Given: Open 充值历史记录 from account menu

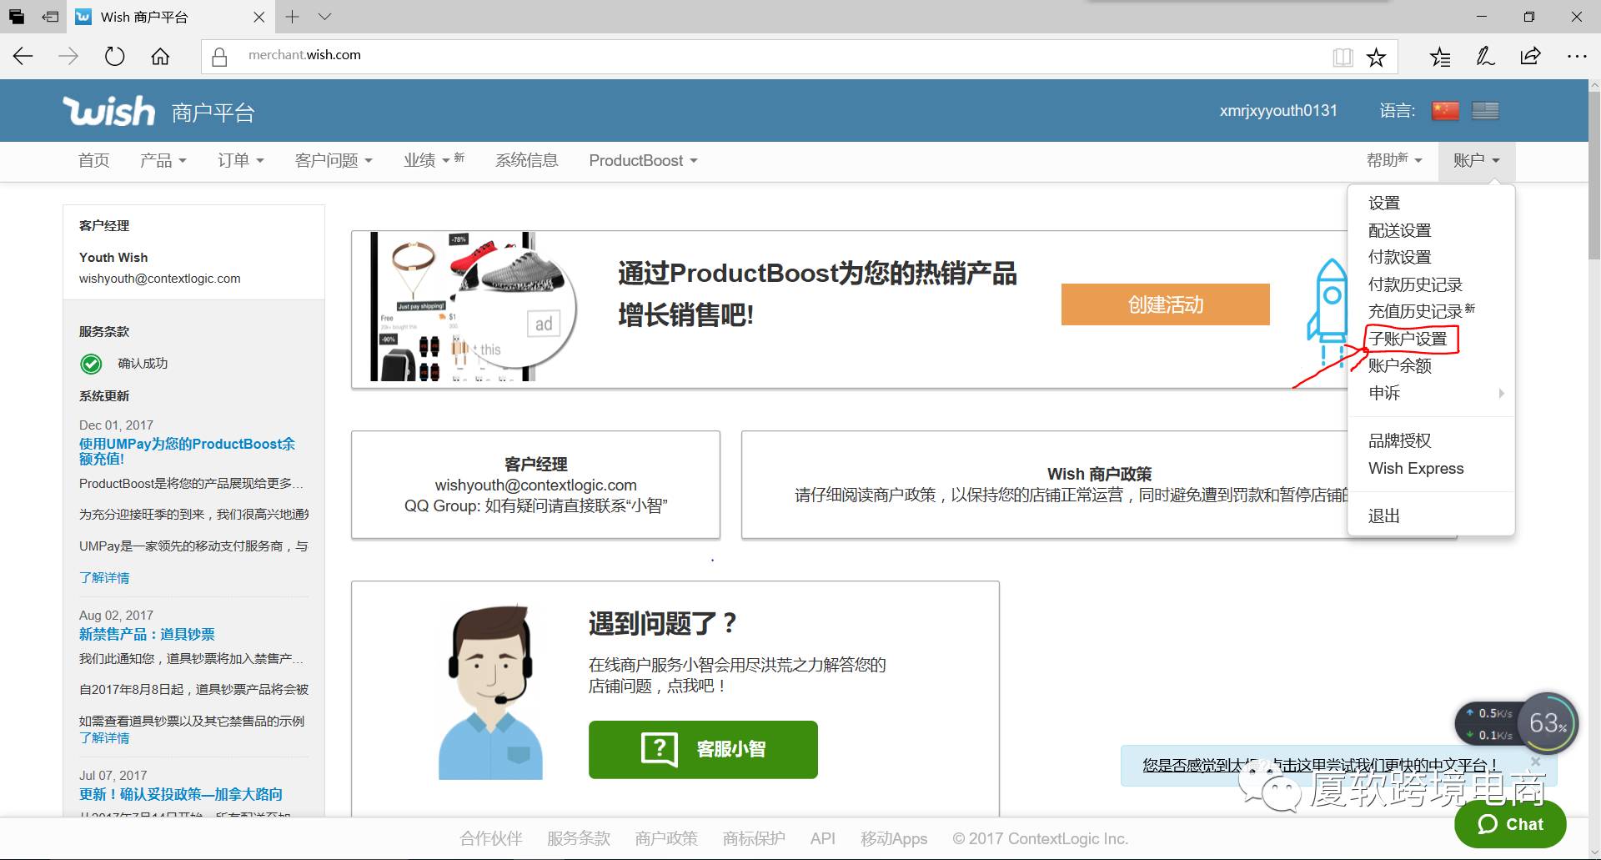Looking at the screenshot, I should 1422,311.
